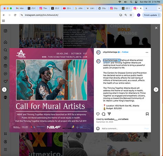
Task: Like the post with heart icon
Action: [98, 114]
